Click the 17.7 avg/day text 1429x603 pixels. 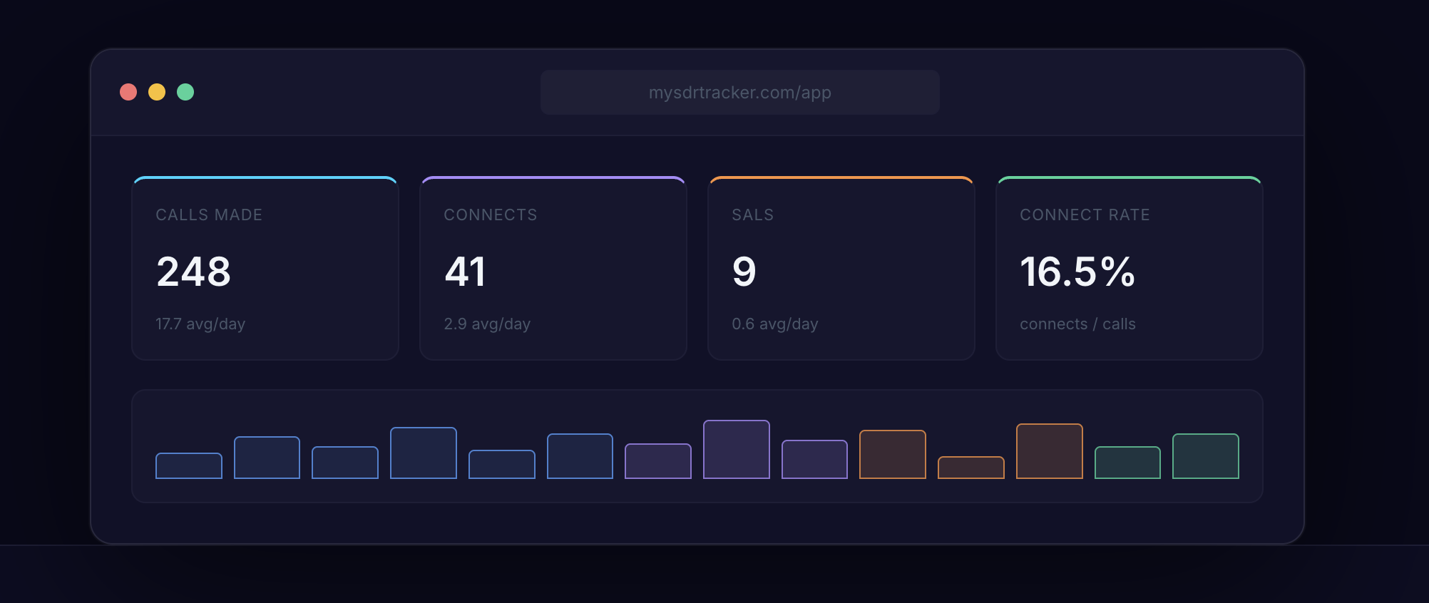200,324
